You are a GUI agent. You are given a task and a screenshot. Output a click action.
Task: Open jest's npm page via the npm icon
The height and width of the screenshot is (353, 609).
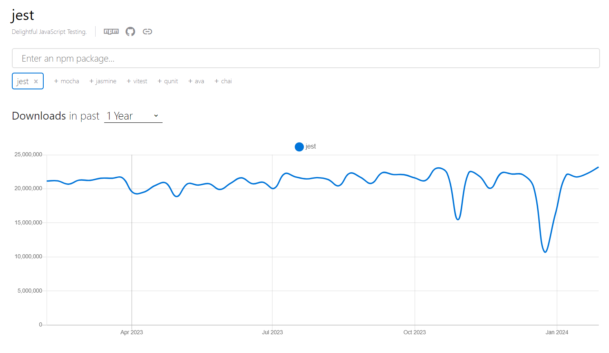(x=111, y=31)
